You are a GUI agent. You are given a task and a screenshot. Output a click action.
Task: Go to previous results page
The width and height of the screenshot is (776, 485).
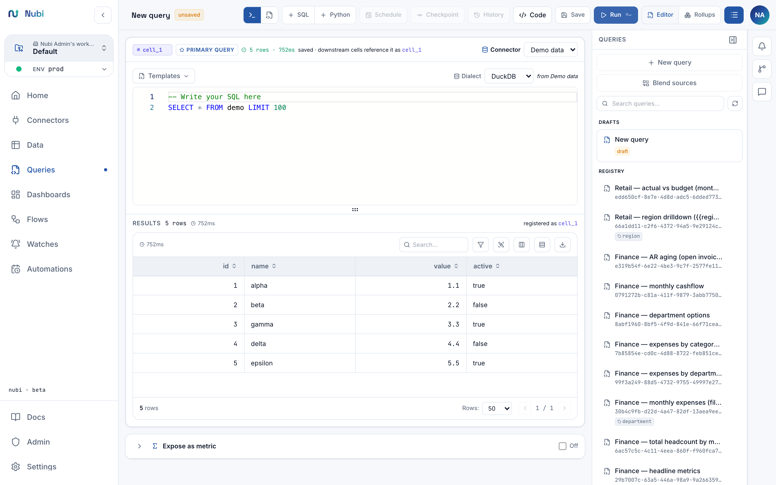click(525, 408)
